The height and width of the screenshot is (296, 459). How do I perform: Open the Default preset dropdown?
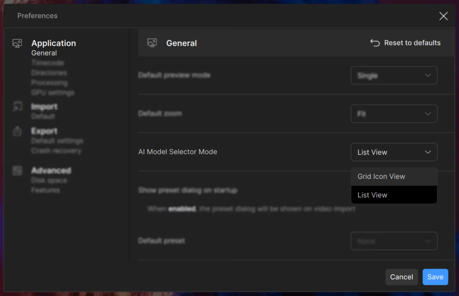tap(394, 241)
